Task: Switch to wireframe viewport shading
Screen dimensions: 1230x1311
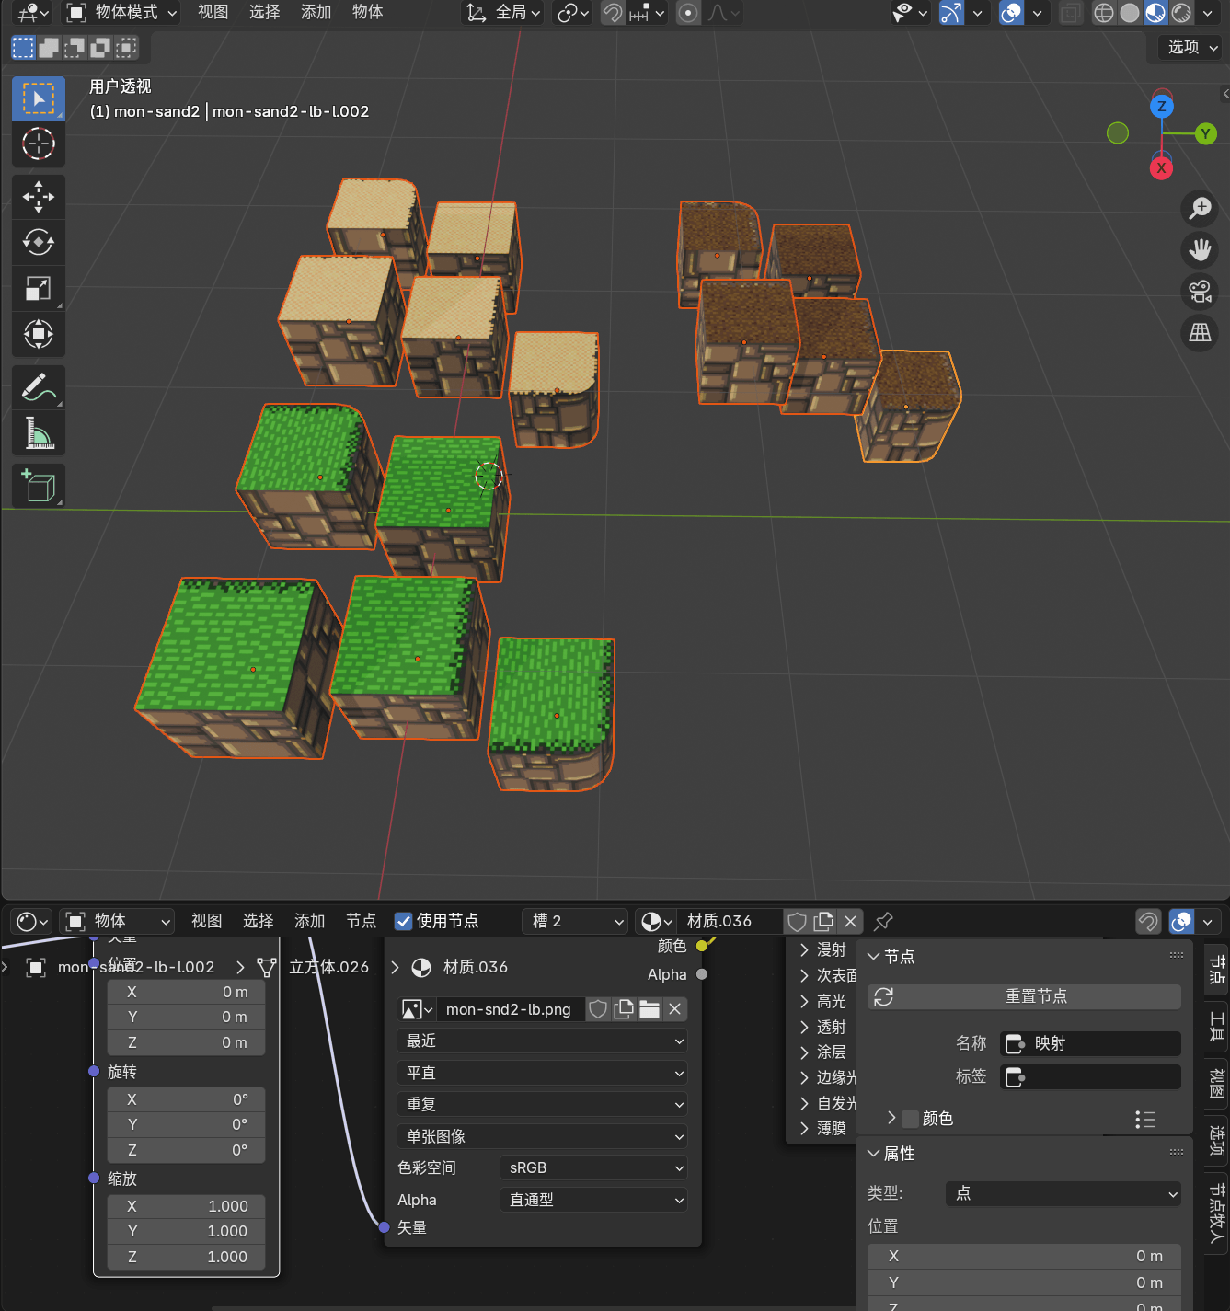Action: [x=1104, y=13]
